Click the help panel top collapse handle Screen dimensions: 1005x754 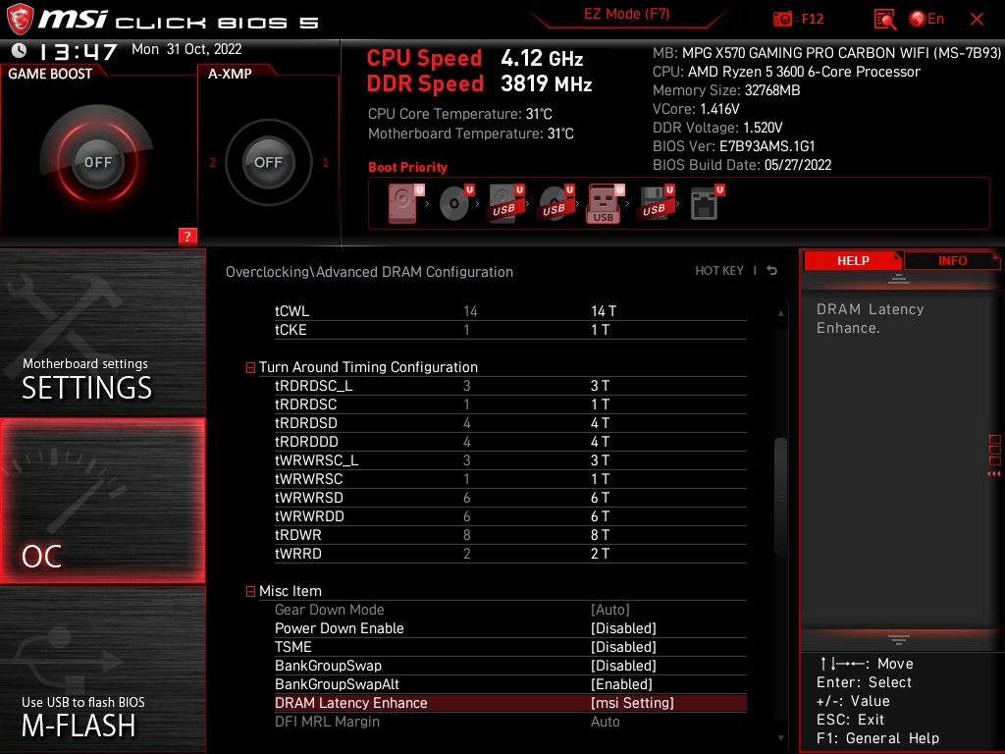(x=899, y=278)
